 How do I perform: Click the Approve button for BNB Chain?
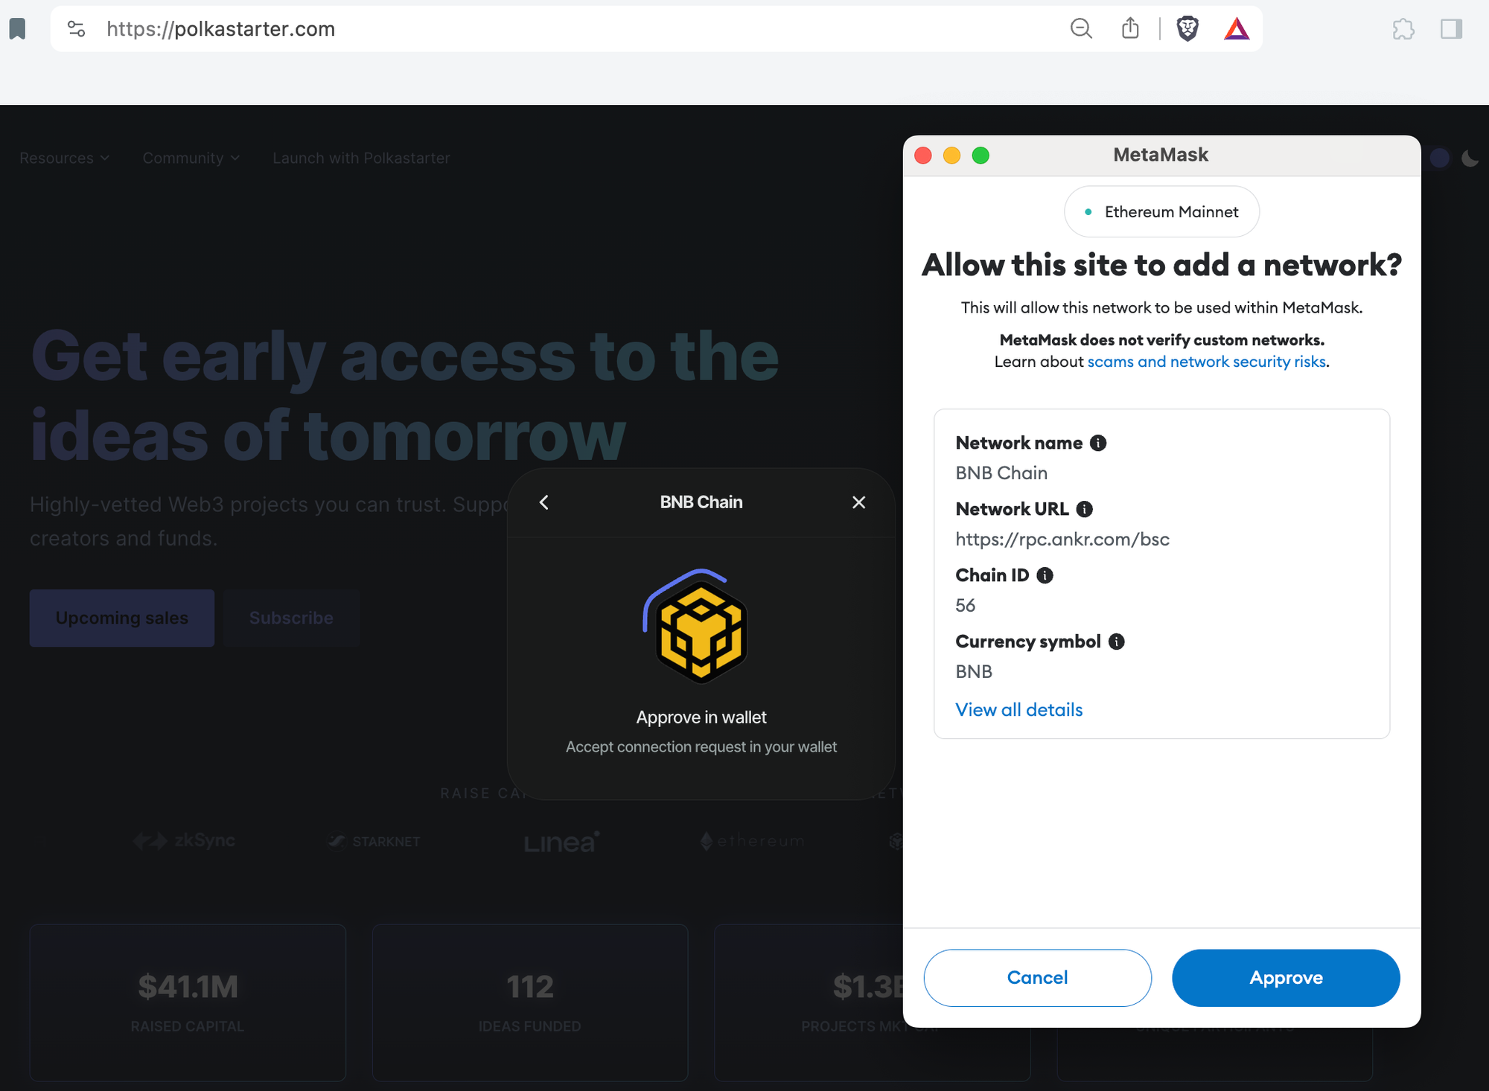[1286, 978]
